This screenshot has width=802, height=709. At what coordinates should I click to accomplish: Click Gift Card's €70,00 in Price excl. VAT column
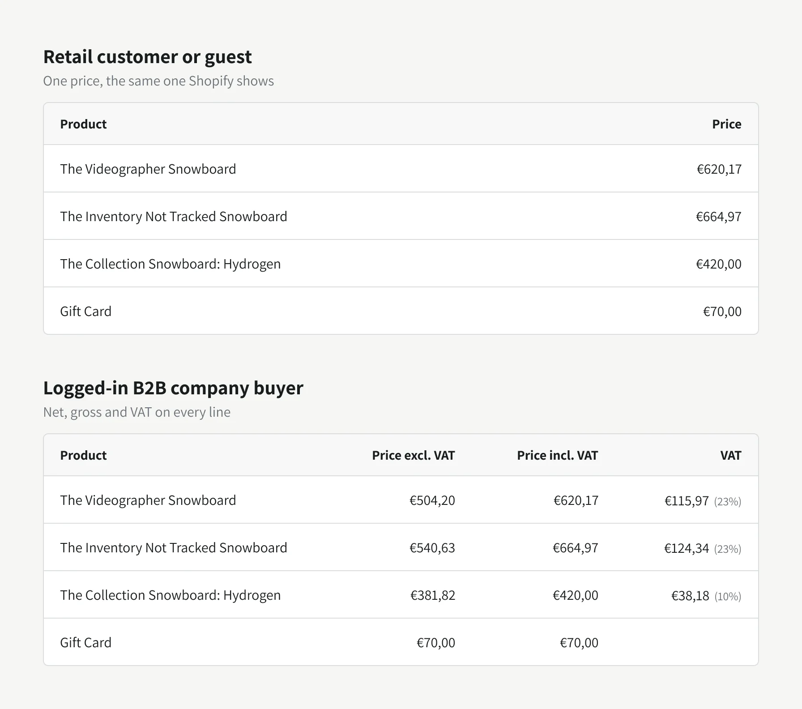point(435,643)
